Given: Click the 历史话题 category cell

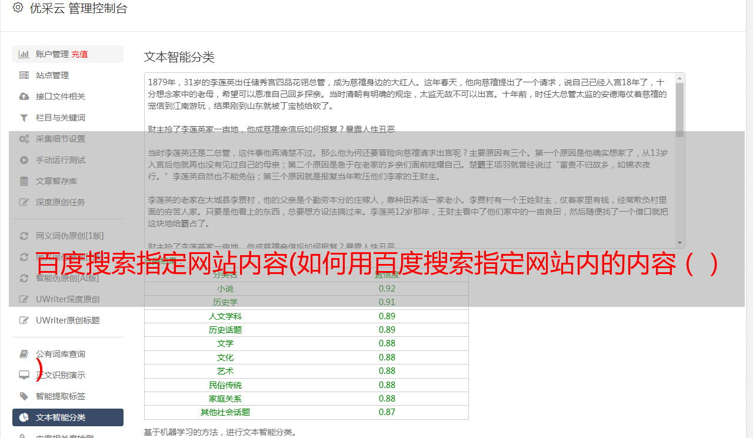Looking at the screenshot, I should coord(225,330).
